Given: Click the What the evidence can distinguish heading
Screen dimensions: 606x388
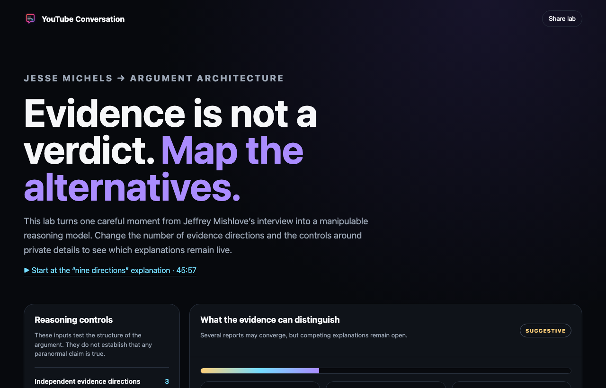Looking at the screenshot, I should pos(270,320).
